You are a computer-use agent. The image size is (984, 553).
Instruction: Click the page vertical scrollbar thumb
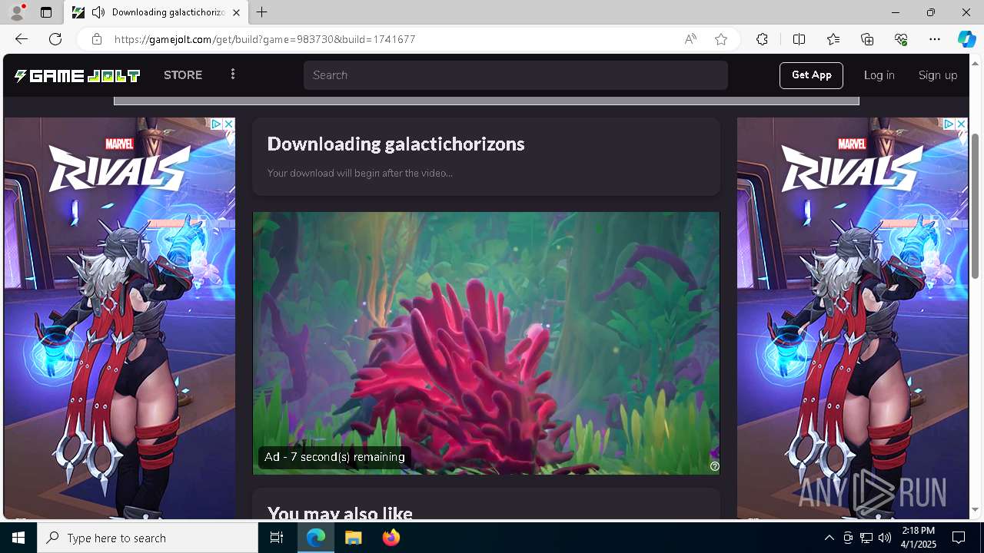(976, 206)
